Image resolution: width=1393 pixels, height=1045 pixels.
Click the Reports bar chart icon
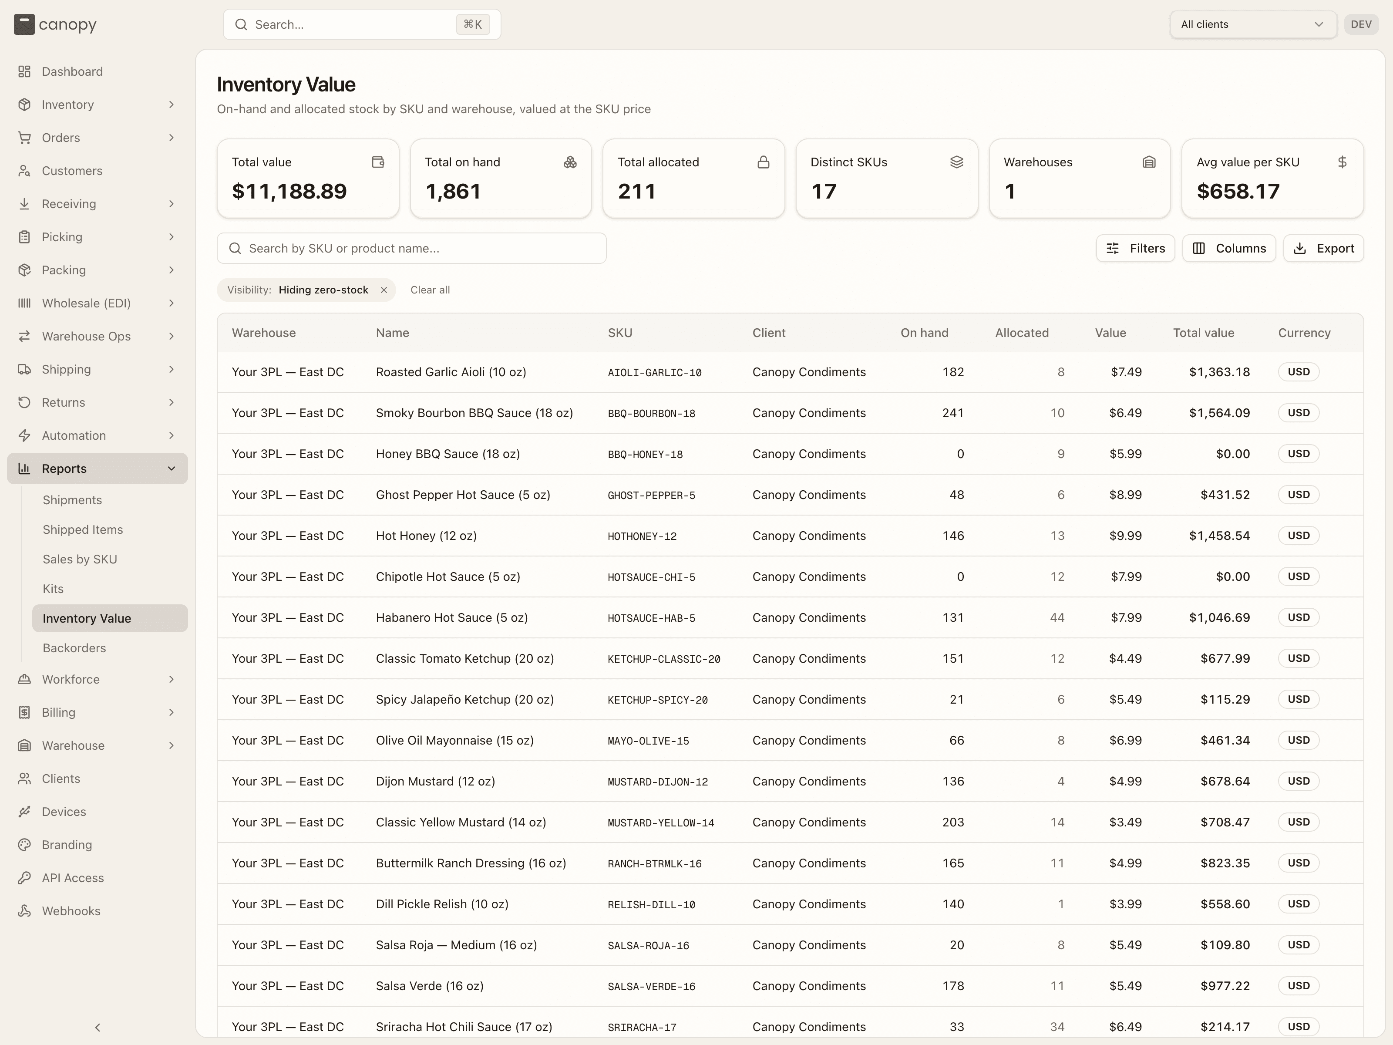tap(24, 468)
